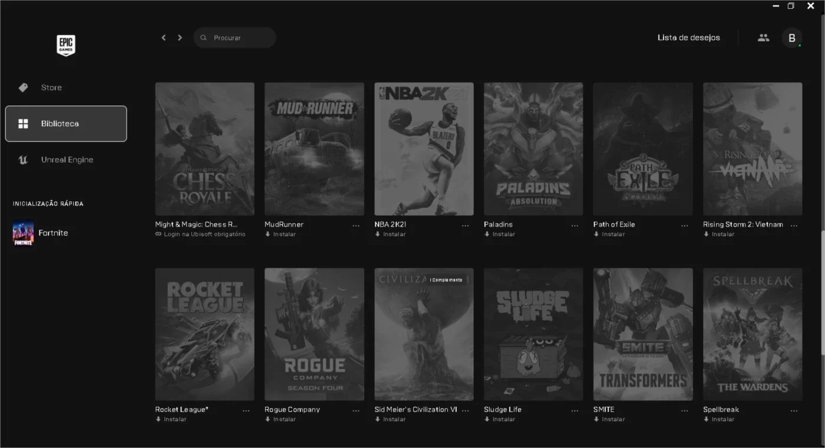Open the Sludge Life cover art
This screenshot has height=448, width=825.
click(x=533, y=334)
